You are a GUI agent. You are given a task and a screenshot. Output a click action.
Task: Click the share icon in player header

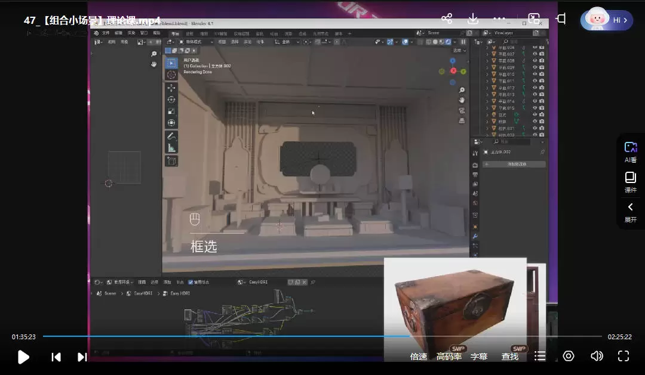[x=447, y=18]
